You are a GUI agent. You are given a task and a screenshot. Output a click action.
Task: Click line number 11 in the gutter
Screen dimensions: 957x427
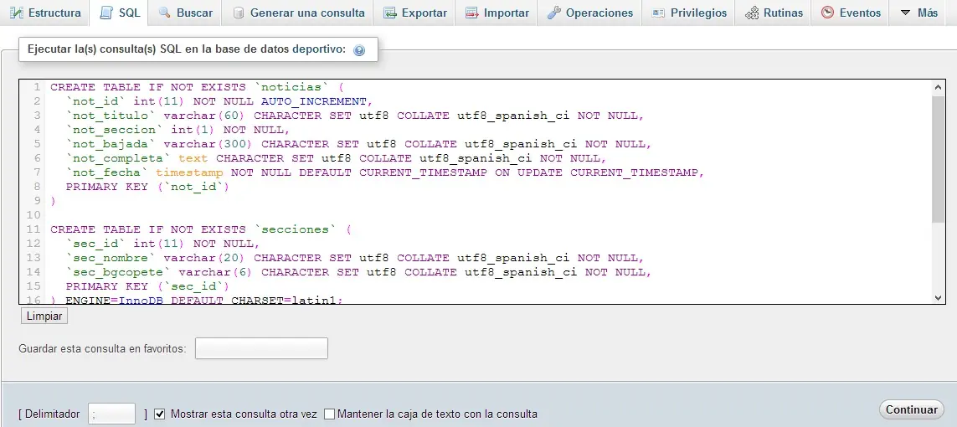click(33, 229)
